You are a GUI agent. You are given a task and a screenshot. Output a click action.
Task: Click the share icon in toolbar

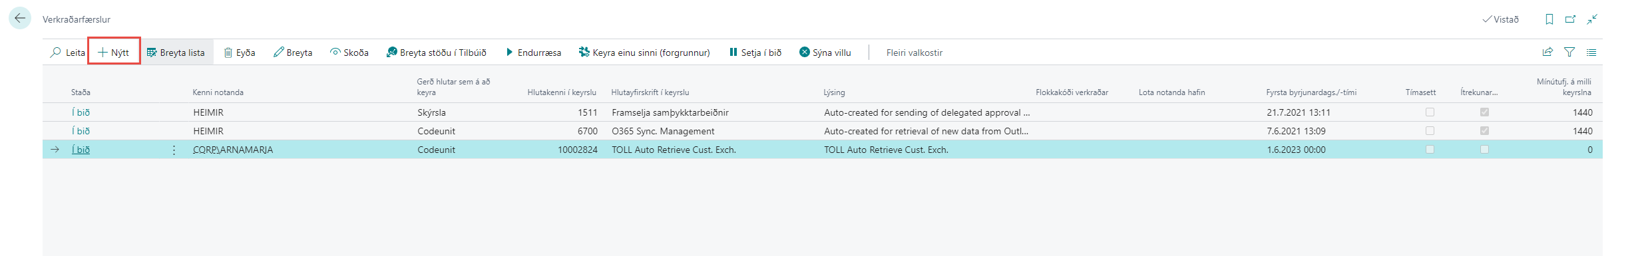pyautogui.click(x=1547, y=52)
